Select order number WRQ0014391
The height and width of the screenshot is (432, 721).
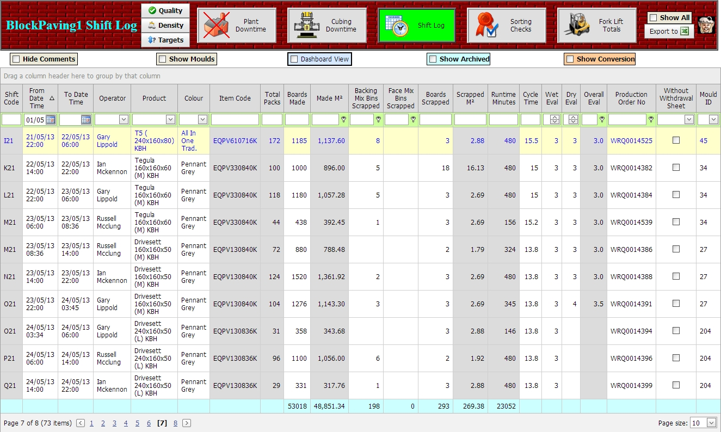pos(631,304)
